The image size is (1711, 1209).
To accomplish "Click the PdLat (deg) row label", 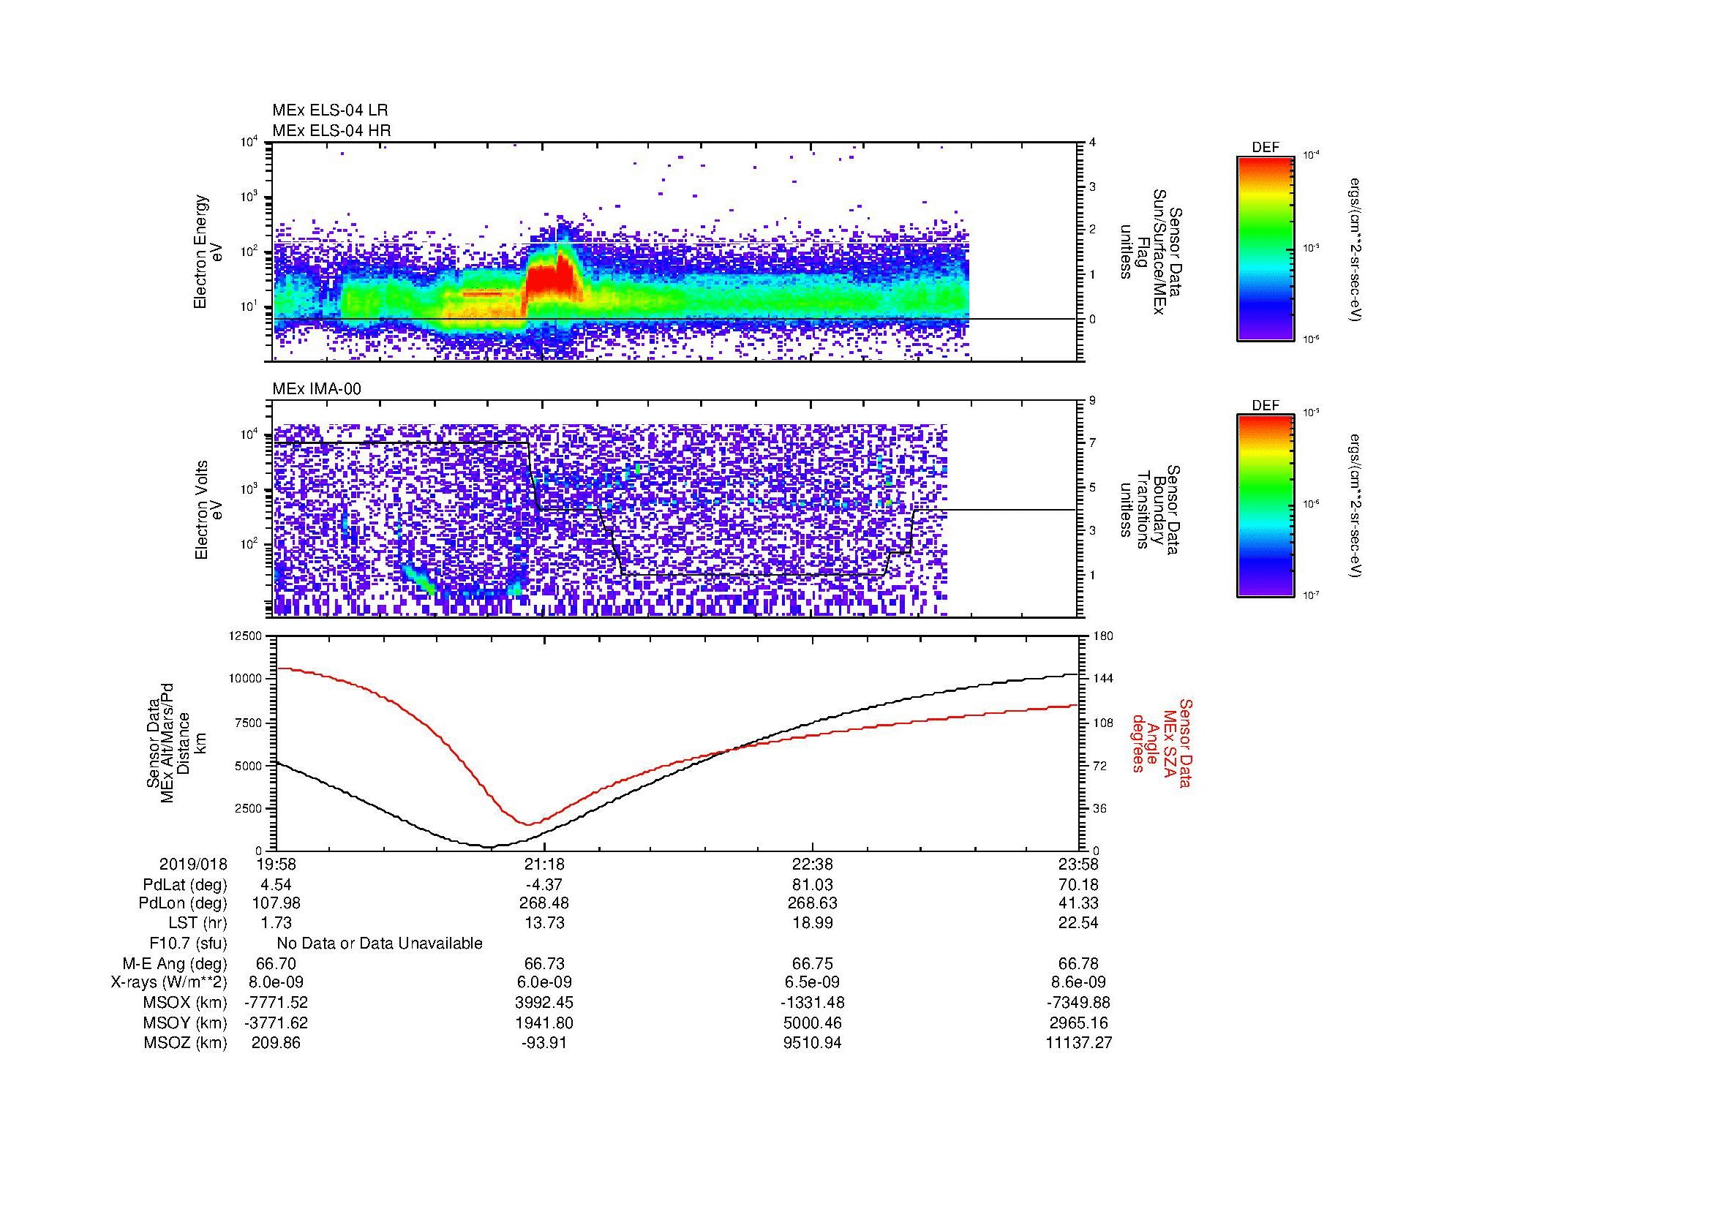I will tap(185, 885).
